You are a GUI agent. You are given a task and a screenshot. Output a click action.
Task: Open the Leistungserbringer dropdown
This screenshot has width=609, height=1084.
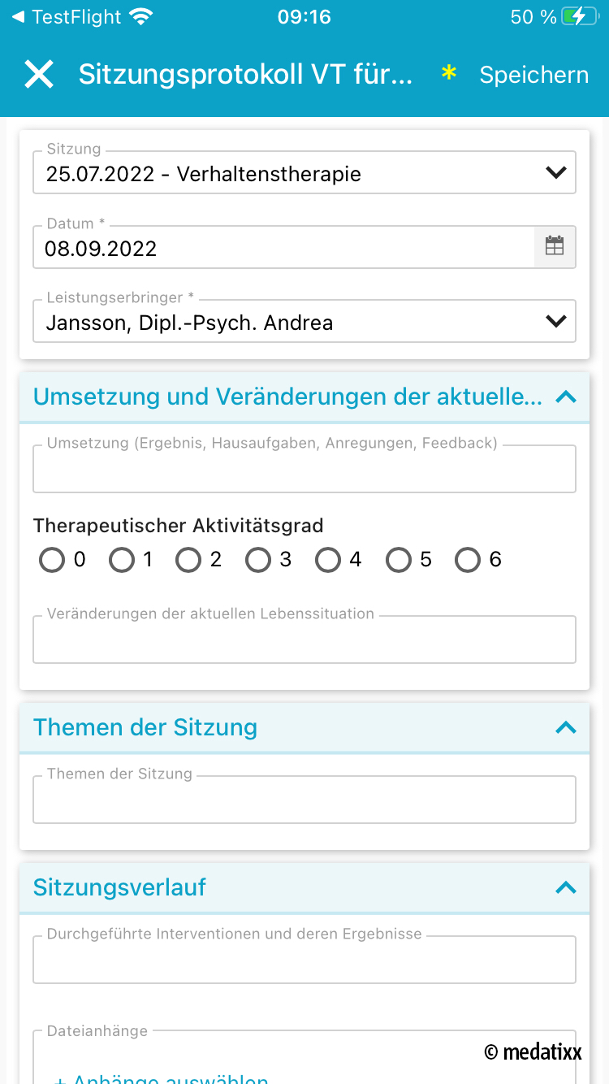[x=304, y=322]
